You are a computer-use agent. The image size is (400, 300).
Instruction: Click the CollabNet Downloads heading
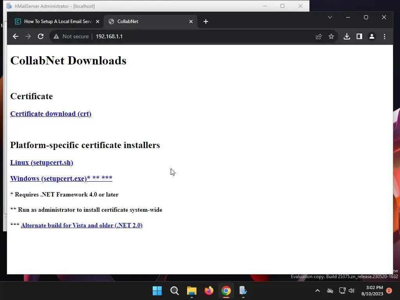point(68,61)
